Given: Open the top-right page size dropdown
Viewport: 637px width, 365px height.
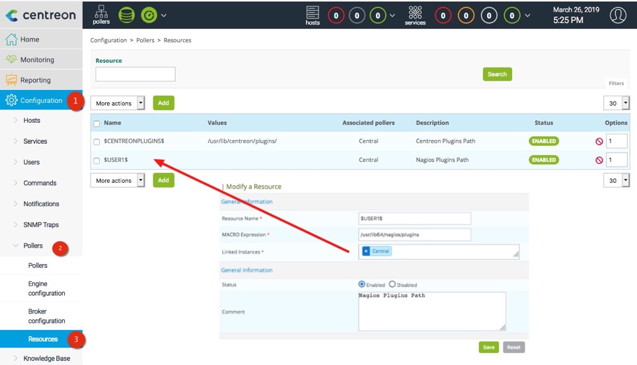Looking at the screenshot, I should pos(616,104).
